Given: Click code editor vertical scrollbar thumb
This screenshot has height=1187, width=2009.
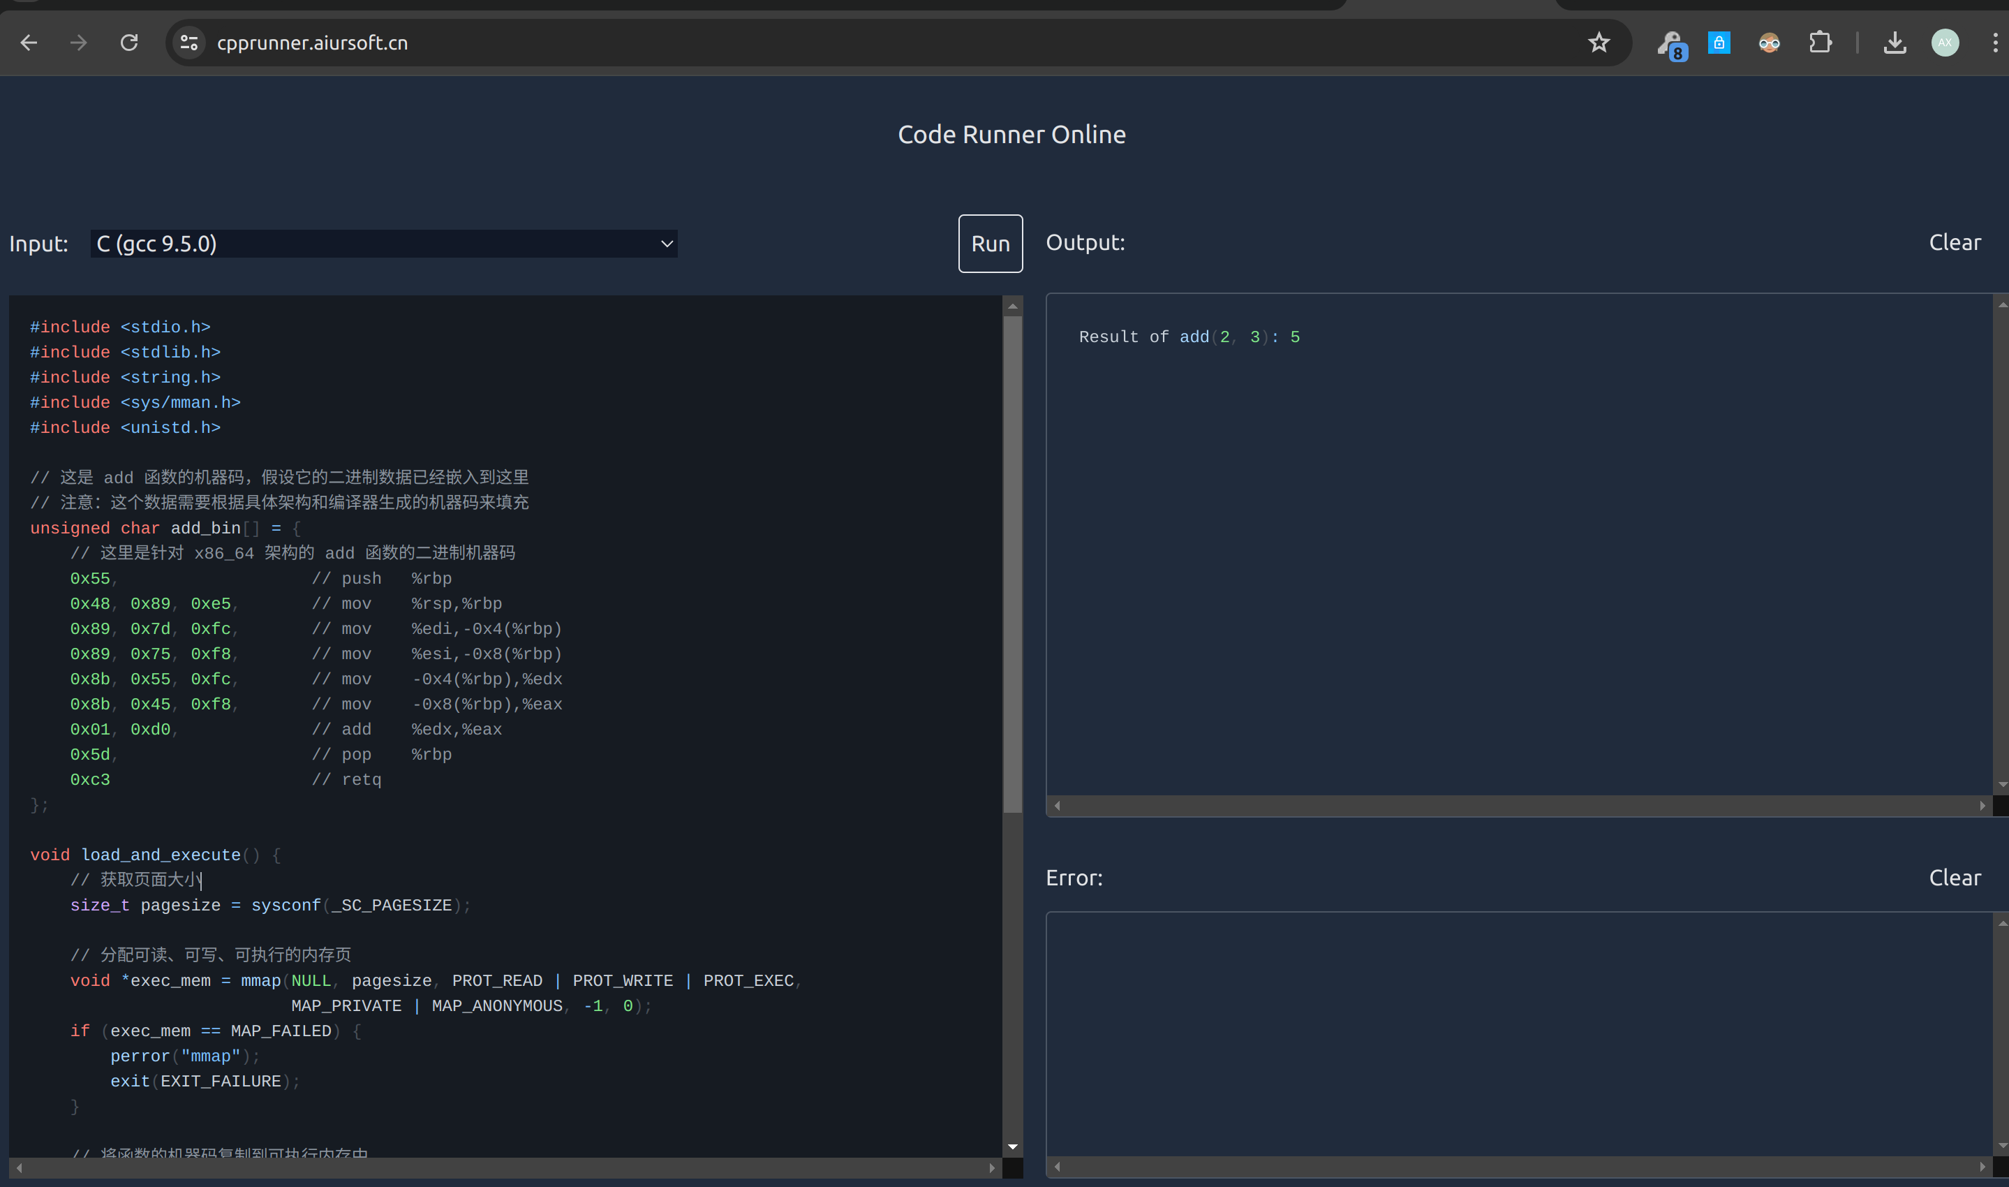Looking at the screenshot, I should point(1012,564).
